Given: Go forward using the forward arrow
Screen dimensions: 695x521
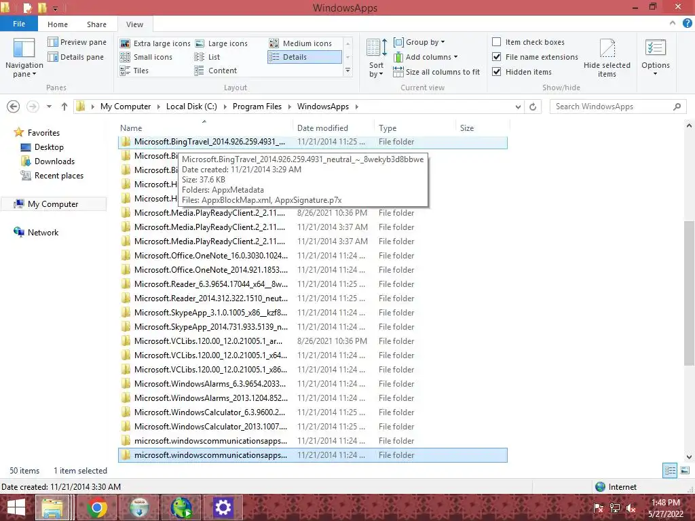Looking at the screenshot, I should [33, 107].
